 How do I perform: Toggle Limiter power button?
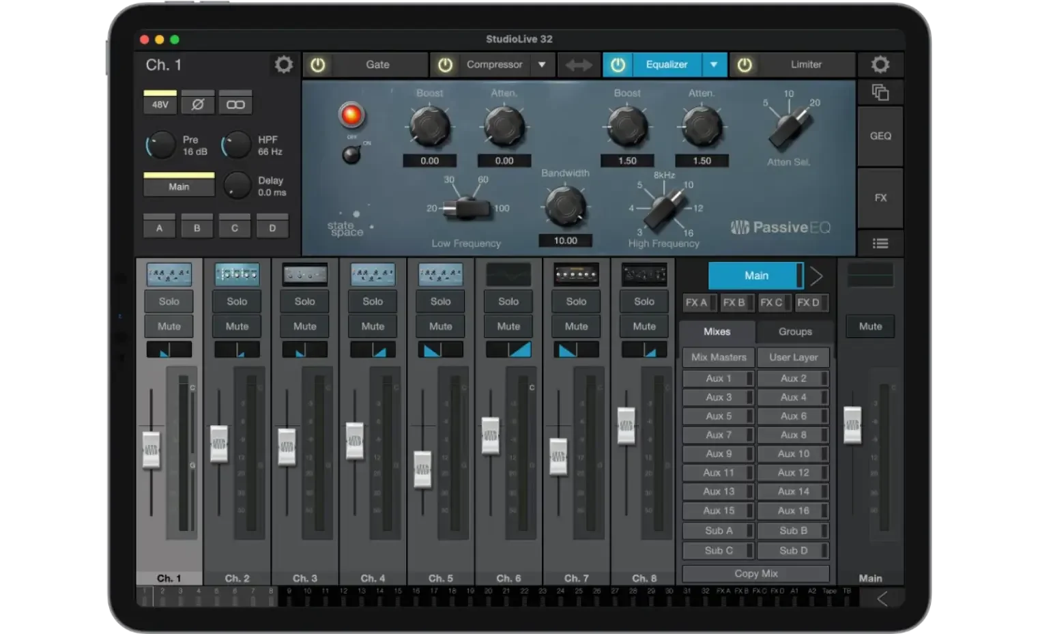pyautogui.click(x=745, y=65)
